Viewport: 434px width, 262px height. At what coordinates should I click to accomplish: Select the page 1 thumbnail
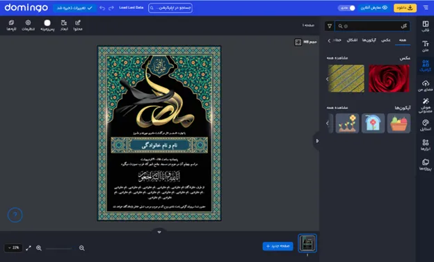coord(307,243)
